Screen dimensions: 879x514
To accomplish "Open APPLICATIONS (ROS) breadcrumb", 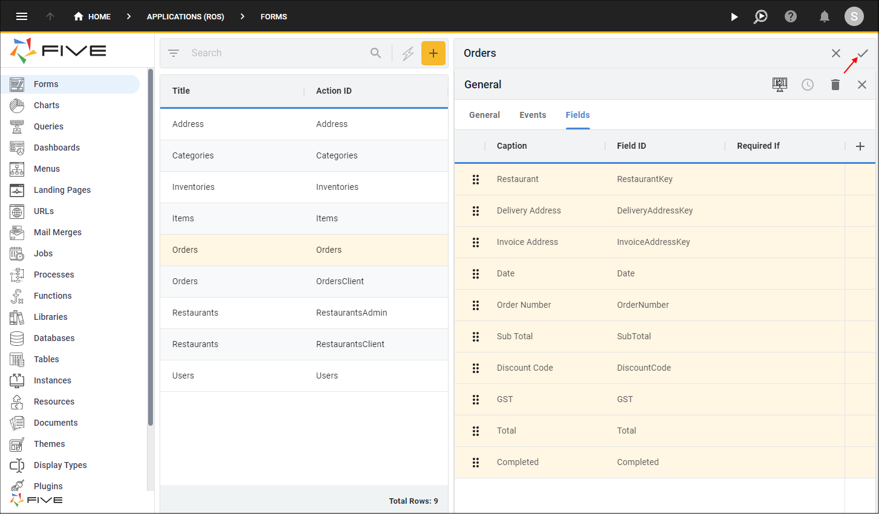I will pyautogui.click(x=185, y=16).
